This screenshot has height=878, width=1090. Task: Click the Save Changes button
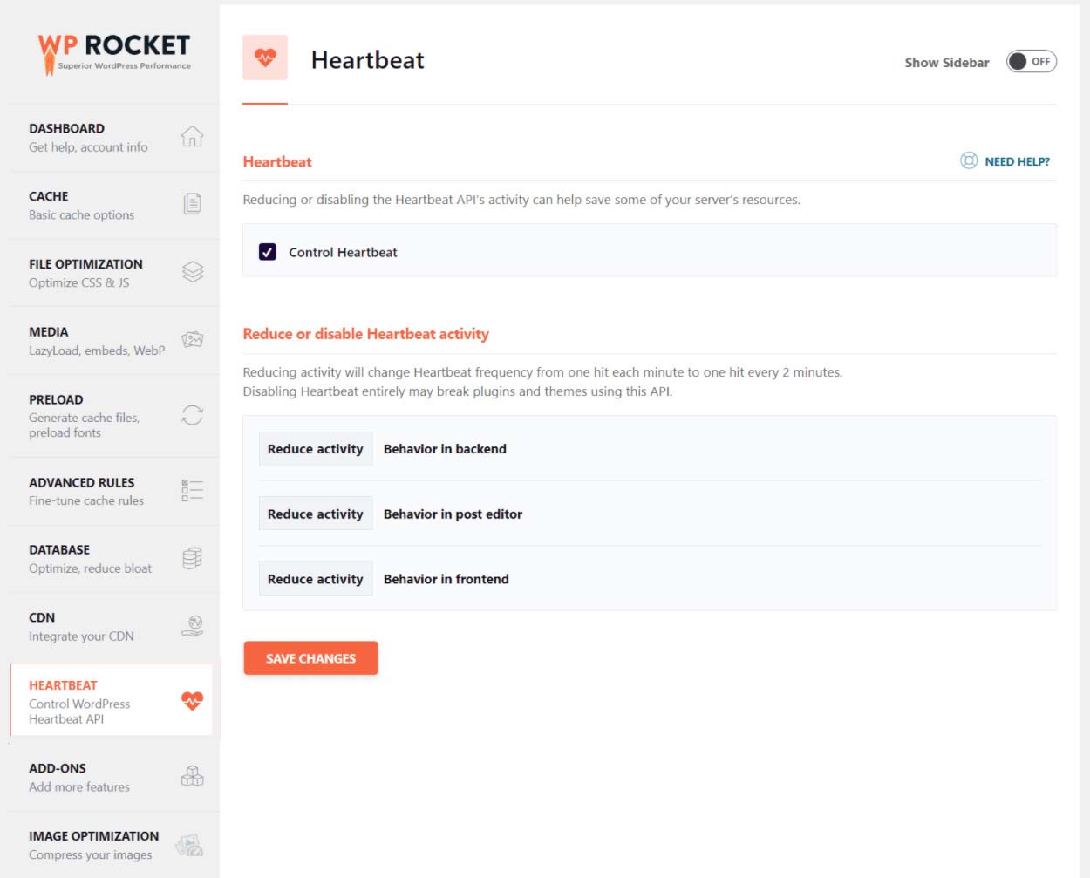click(x=310, y=658)
